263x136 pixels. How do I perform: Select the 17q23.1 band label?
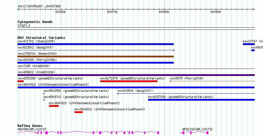click(x=24, y=25)
